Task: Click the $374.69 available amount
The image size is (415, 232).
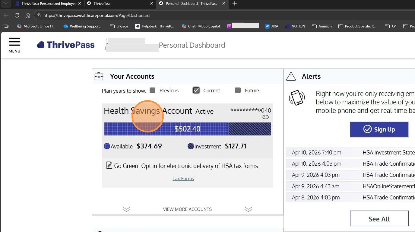Action: click(x=149, y=146)
